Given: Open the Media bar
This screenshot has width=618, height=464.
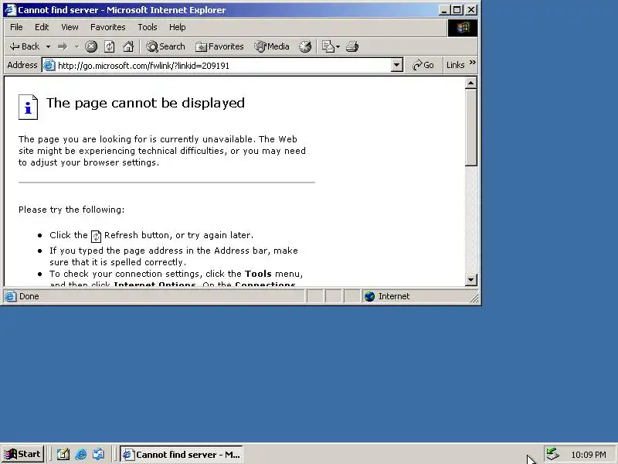Looking at the screenshot, I should 272,46.
